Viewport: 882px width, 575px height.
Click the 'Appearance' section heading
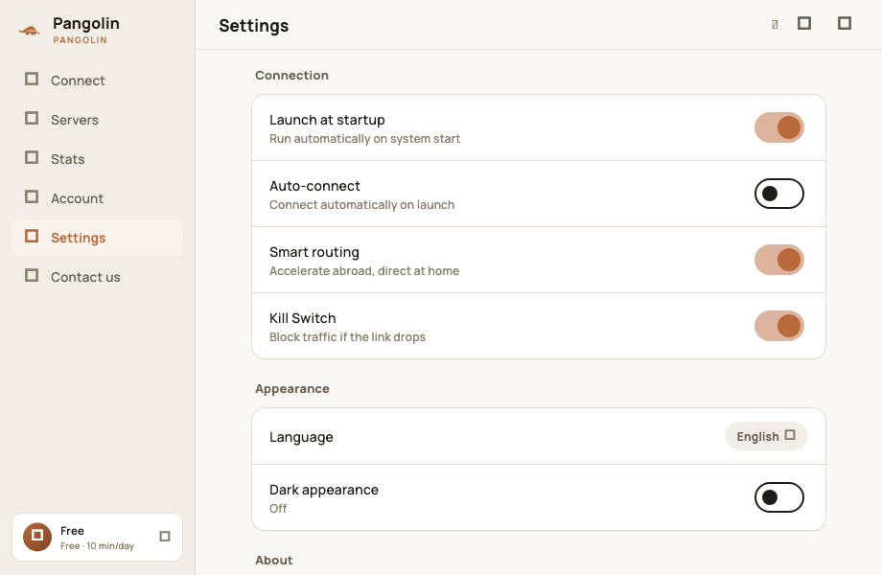pos(292,389)
